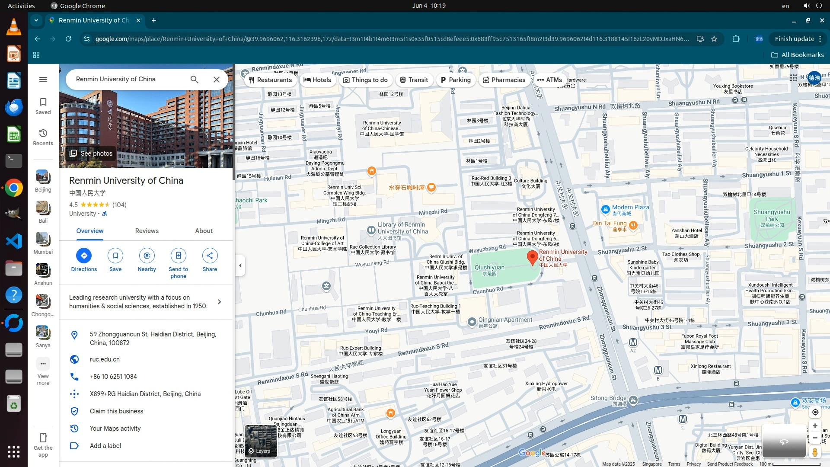Open the Google apps grid icon

pyautogui.click(x=793, y=78)
